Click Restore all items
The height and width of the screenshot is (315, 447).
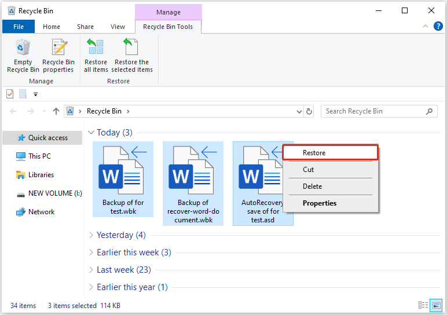pyautogui.click(x=96, y=56)
